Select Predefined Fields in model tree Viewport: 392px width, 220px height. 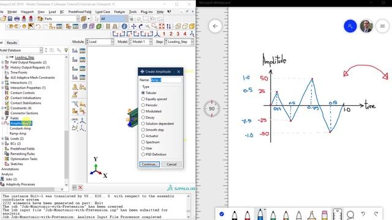tap(23, 148)
